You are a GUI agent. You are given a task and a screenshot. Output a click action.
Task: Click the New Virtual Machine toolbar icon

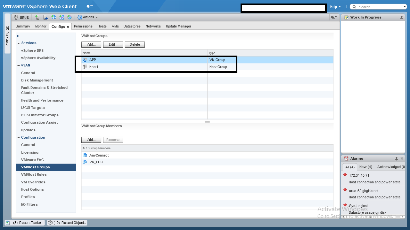(x=53, y=18)
